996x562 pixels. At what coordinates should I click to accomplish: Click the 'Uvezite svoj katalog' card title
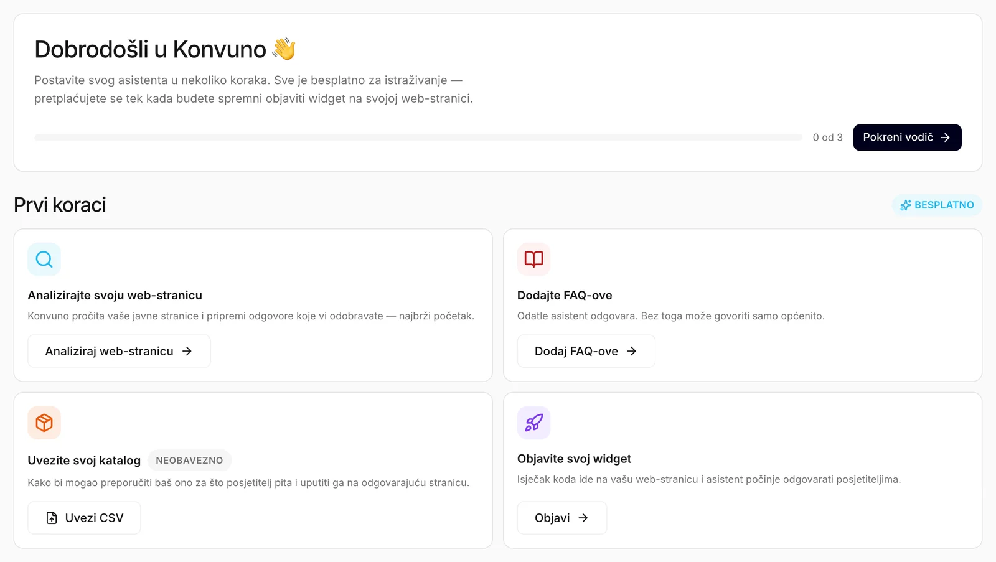[x=84, y=461]
